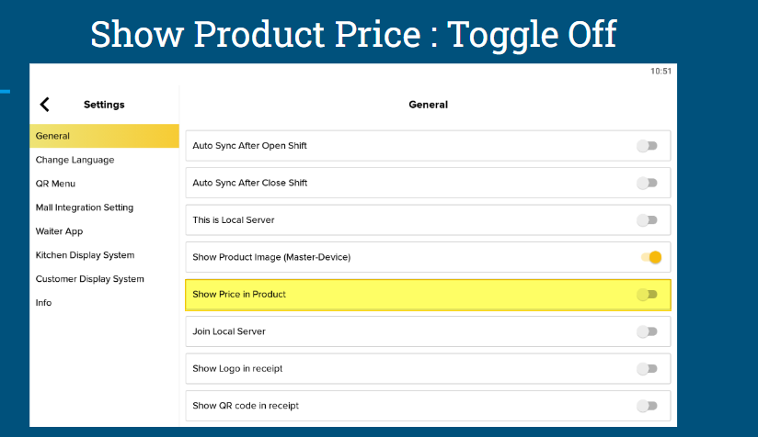Open Kitchen Display System settings
Image resolution: width=758 pixels, height=437 pixels.
pos(85,255)
